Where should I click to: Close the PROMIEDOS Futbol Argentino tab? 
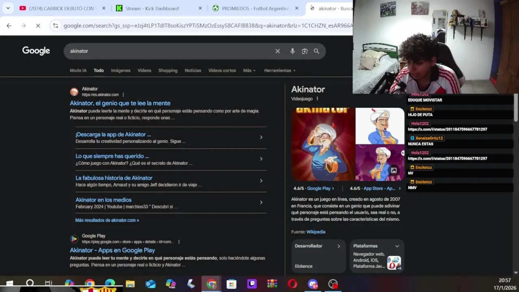point(297,8)
